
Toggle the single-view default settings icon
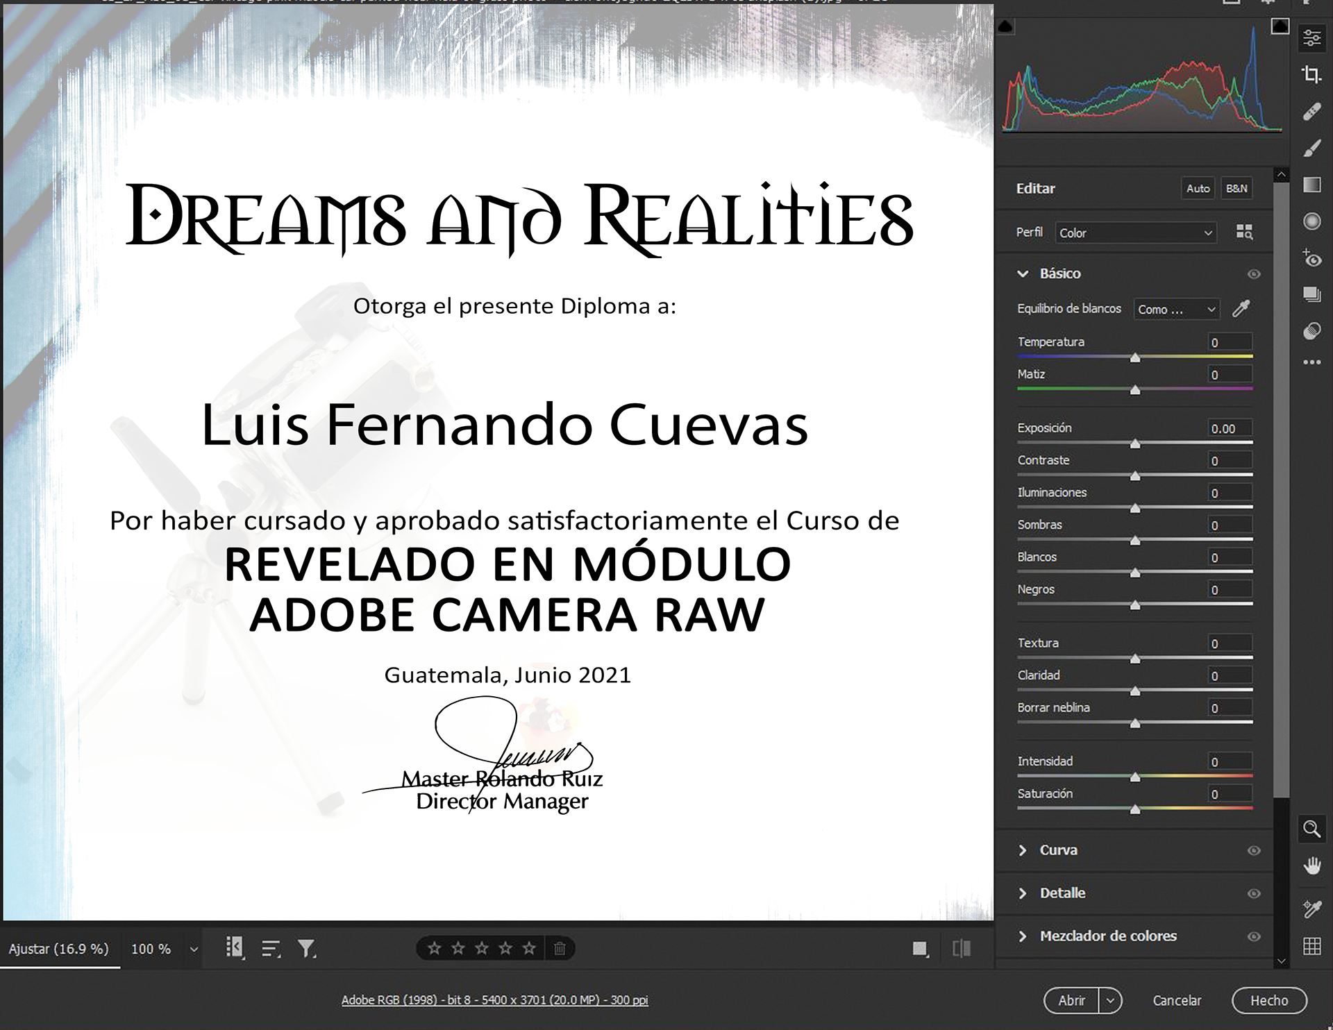pyautogui.click(x=921, y=949)
